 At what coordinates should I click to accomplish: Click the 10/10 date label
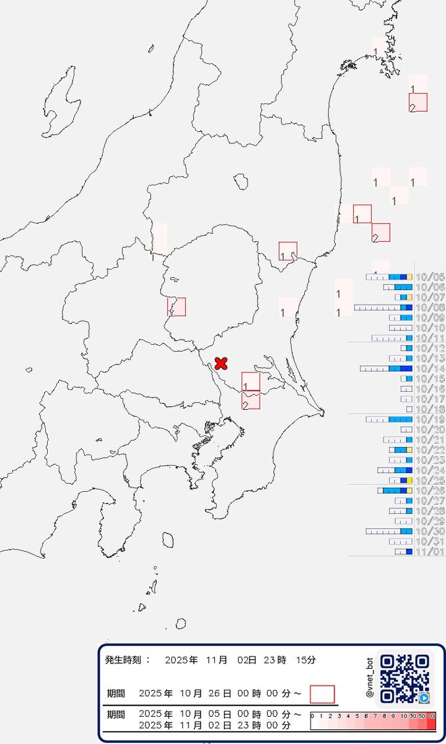tap(430, 327)
